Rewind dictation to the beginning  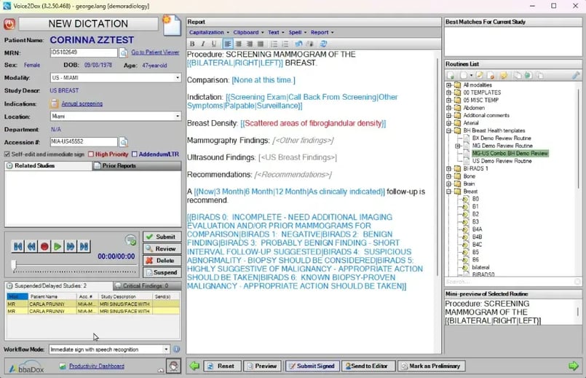tap(17, 246)
